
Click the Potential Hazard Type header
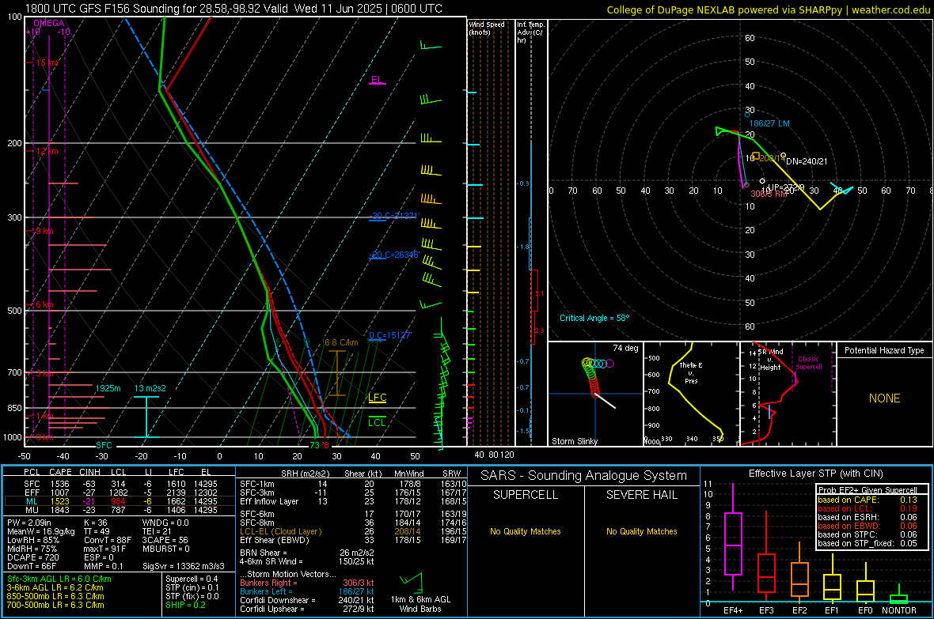884,350
